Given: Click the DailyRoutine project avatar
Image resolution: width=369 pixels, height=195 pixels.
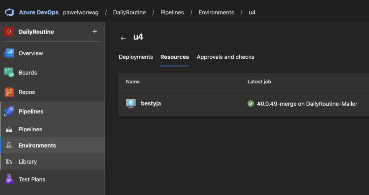Looking at the screenshot, I should pos(9,32).
